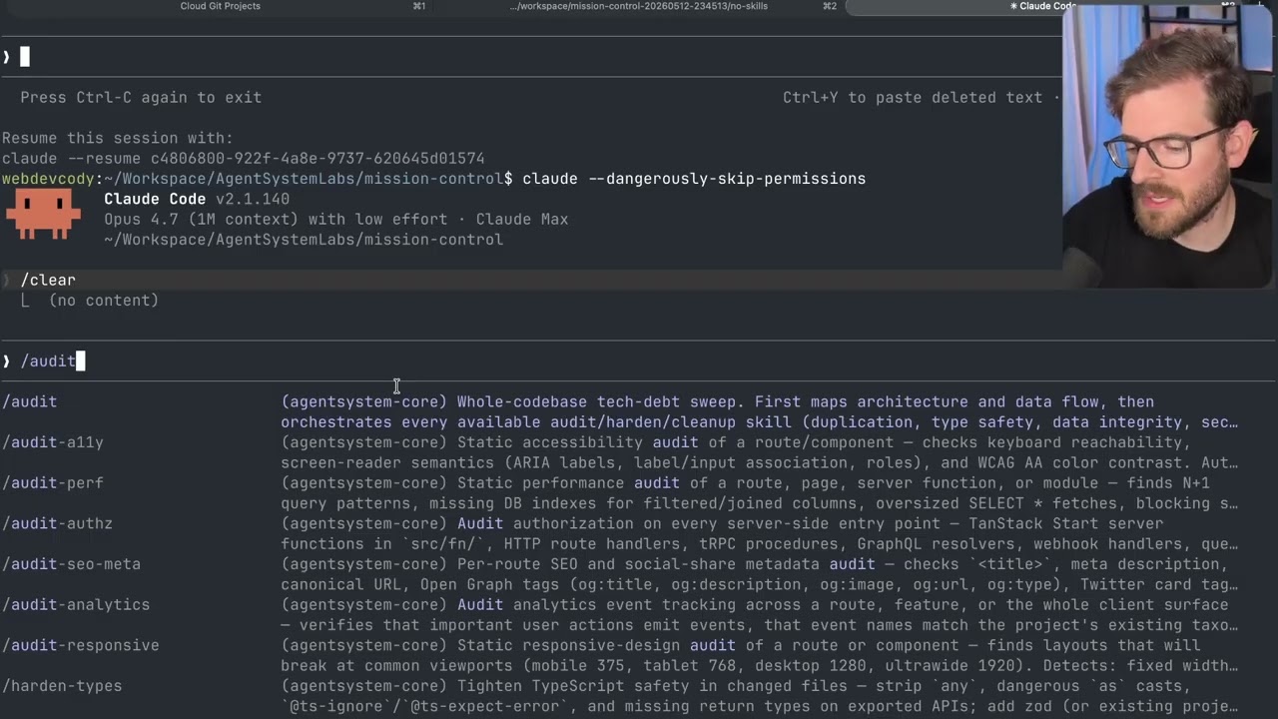
Task: Click the 'Static performance audit' description
Action: [x=759, y=493]
